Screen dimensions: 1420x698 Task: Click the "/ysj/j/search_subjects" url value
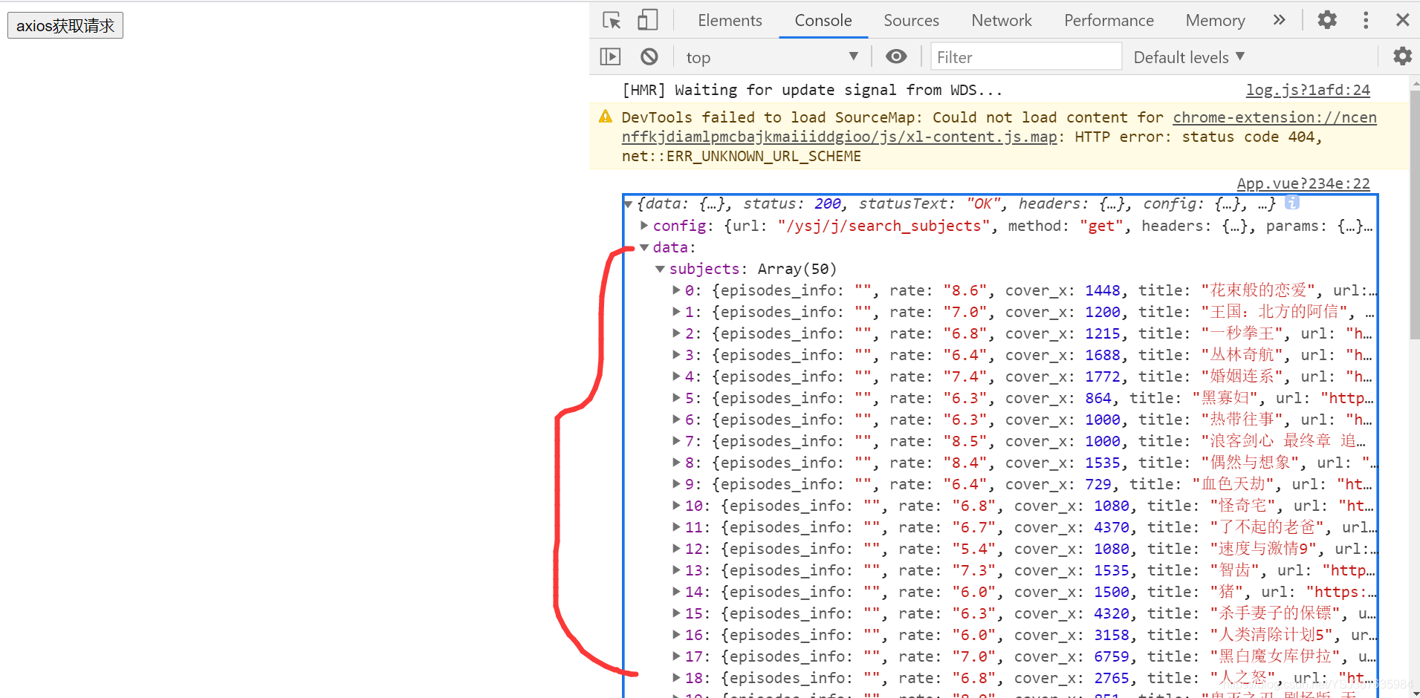884,226
